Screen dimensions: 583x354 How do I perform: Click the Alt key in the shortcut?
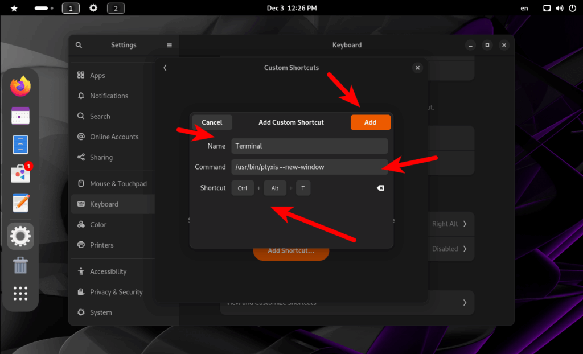click(275, 188)
